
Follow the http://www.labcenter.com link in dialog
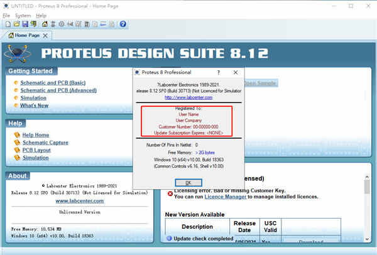pos(188,97)
